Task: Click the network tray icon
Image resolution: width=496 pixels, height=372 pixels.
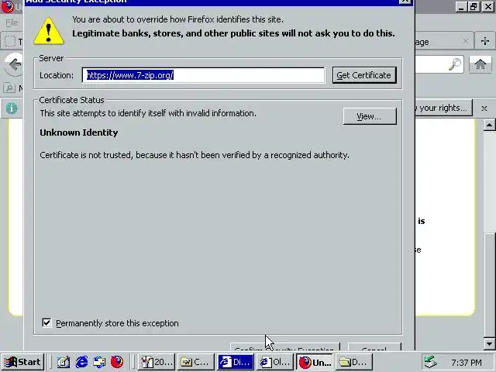Action: point(431,362)
